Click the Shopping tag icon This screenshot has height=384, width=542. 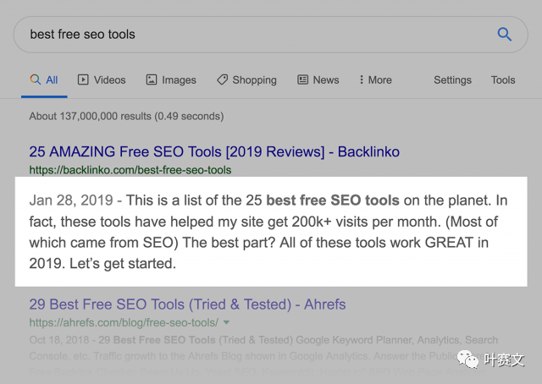click(222, 80)
